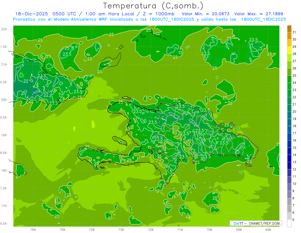The width and height of the screenshot is (301, 233).
Task: Click the teal swatch between 20 and 19
Action: pos(289,115)
